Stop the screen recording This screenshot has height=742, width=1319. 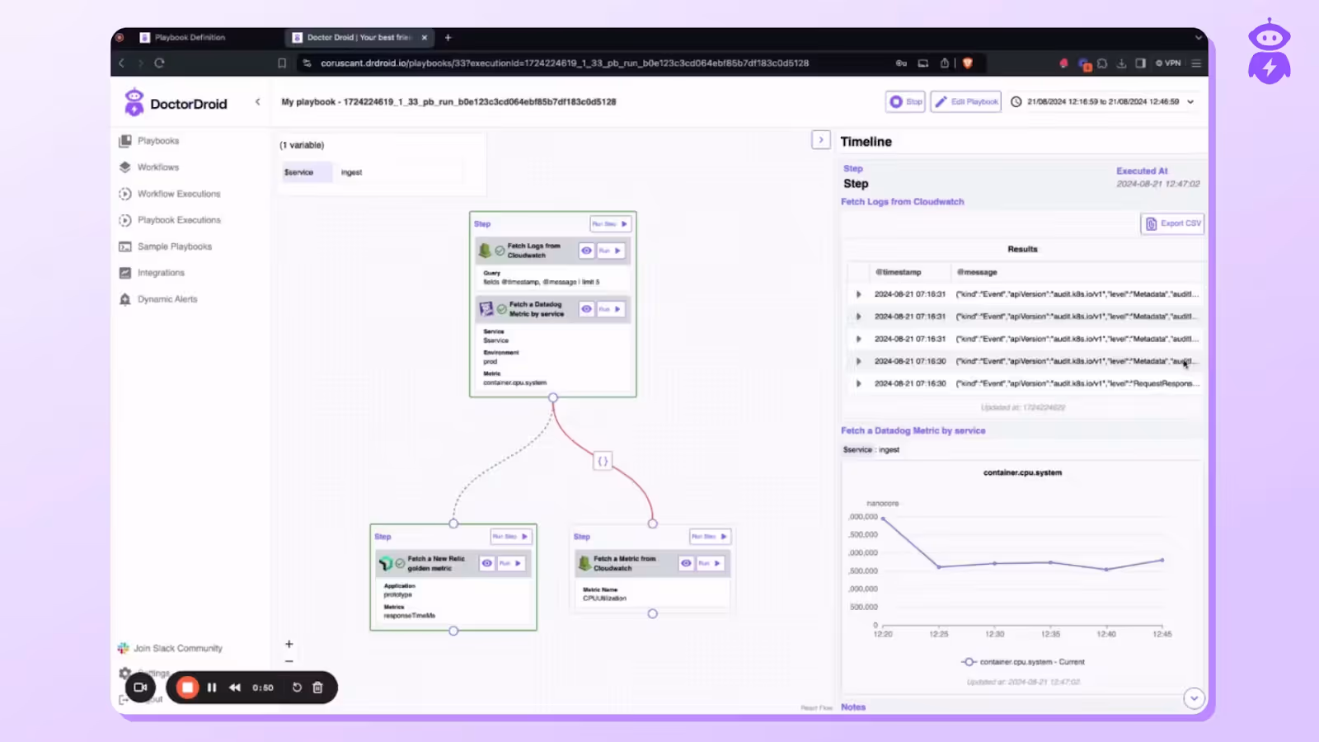pyautogui.click(x=188, y=688)
